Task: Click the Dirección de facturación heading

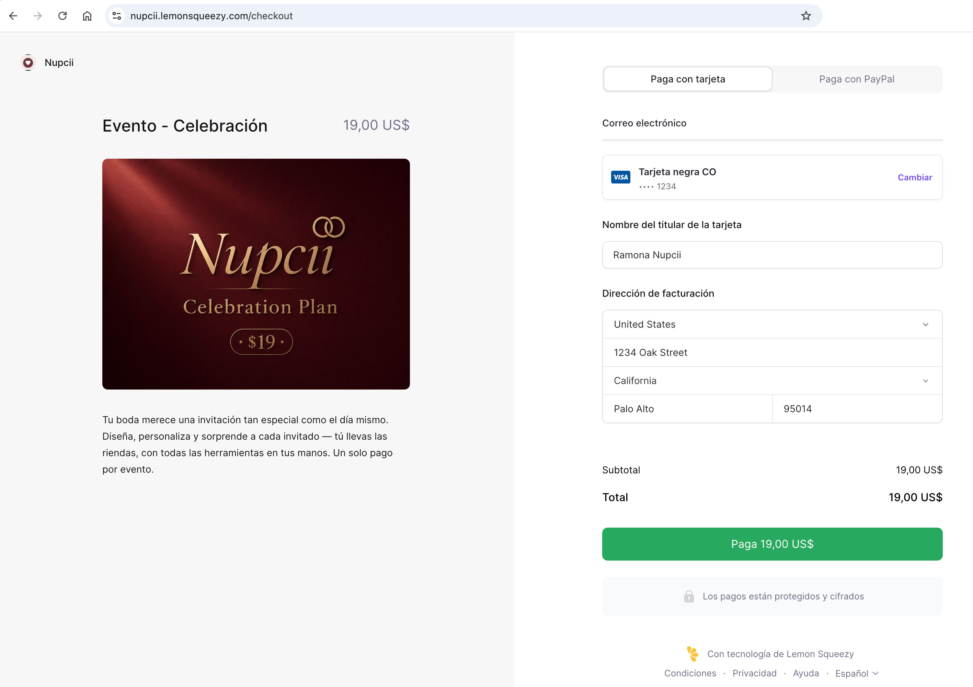Action: [x=658, y=293]
